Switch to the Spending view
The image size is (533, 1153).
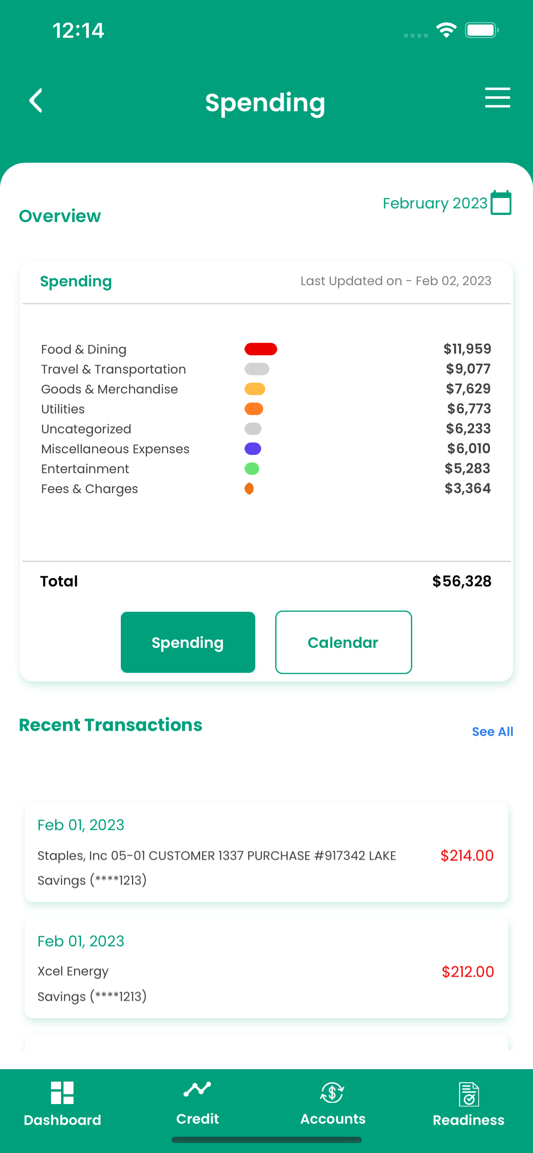coord(188,642)
